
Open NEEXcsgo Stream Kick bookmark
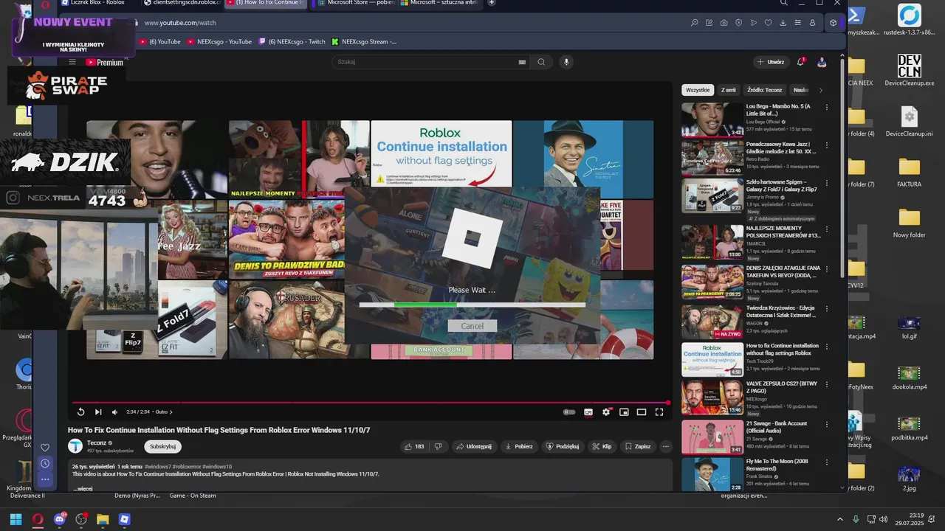(364, 41)
